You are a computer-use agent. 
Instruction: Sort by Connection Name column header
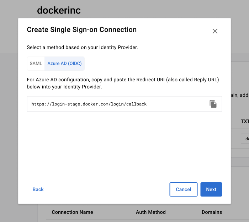point(72,212)
